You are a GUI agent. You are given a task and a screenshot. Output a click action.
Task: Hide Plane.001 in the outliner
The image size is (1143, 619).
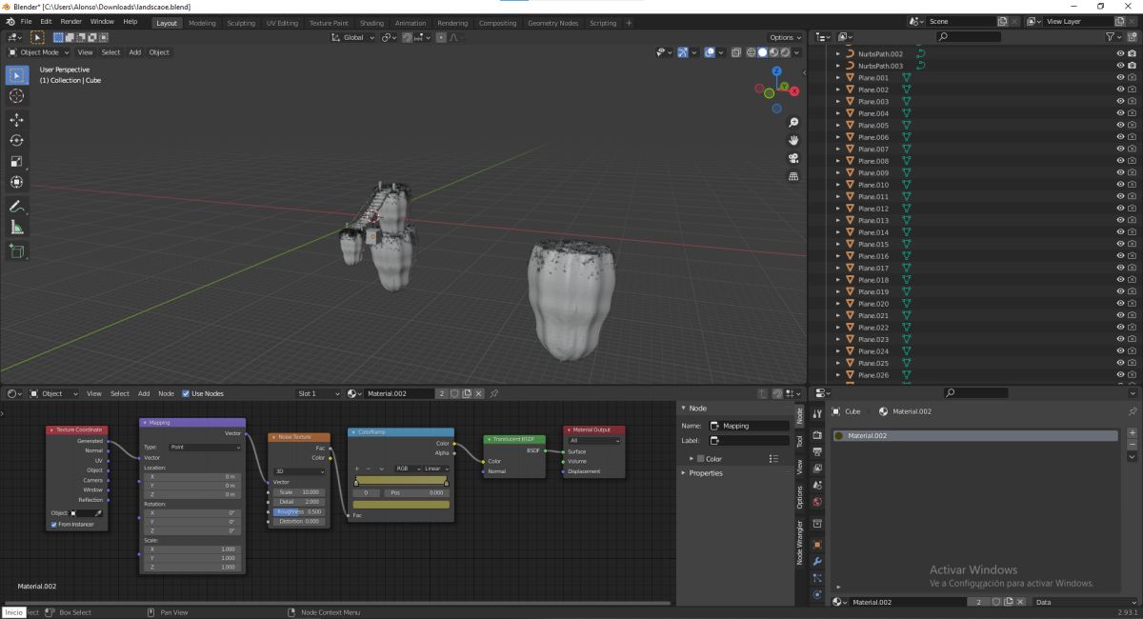coord(1120,78)
